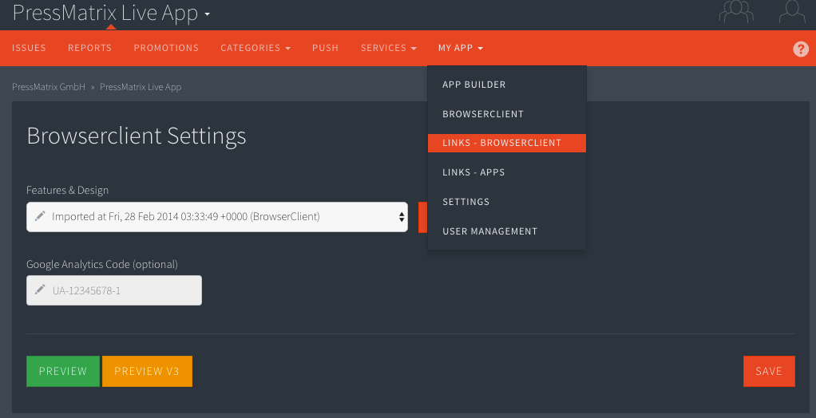This screenshot has width=816, height=418.
Task: Click pencil icon in Google Analytics field
Action: [x=40, y=290]
